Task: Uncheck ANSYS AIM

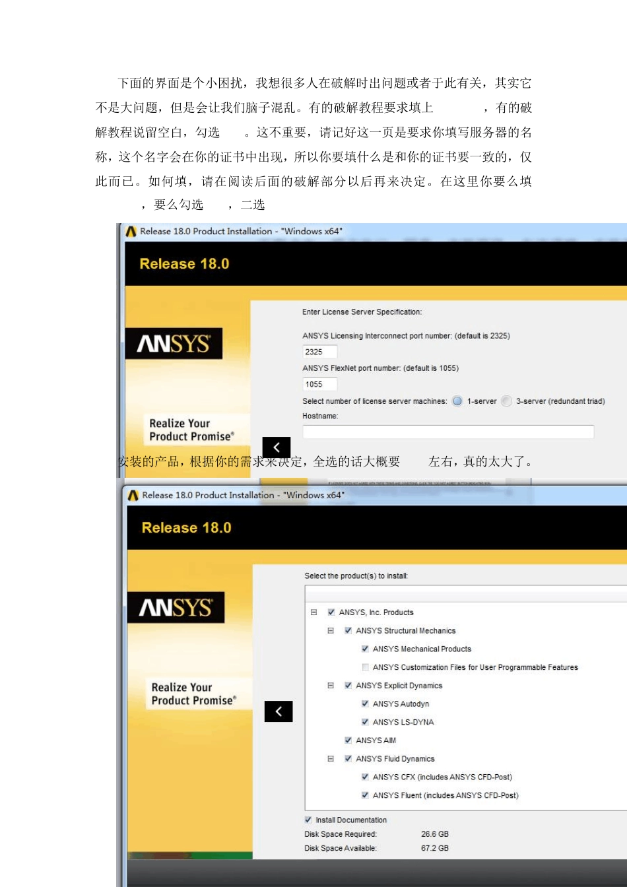Action: tap(348, 740)
